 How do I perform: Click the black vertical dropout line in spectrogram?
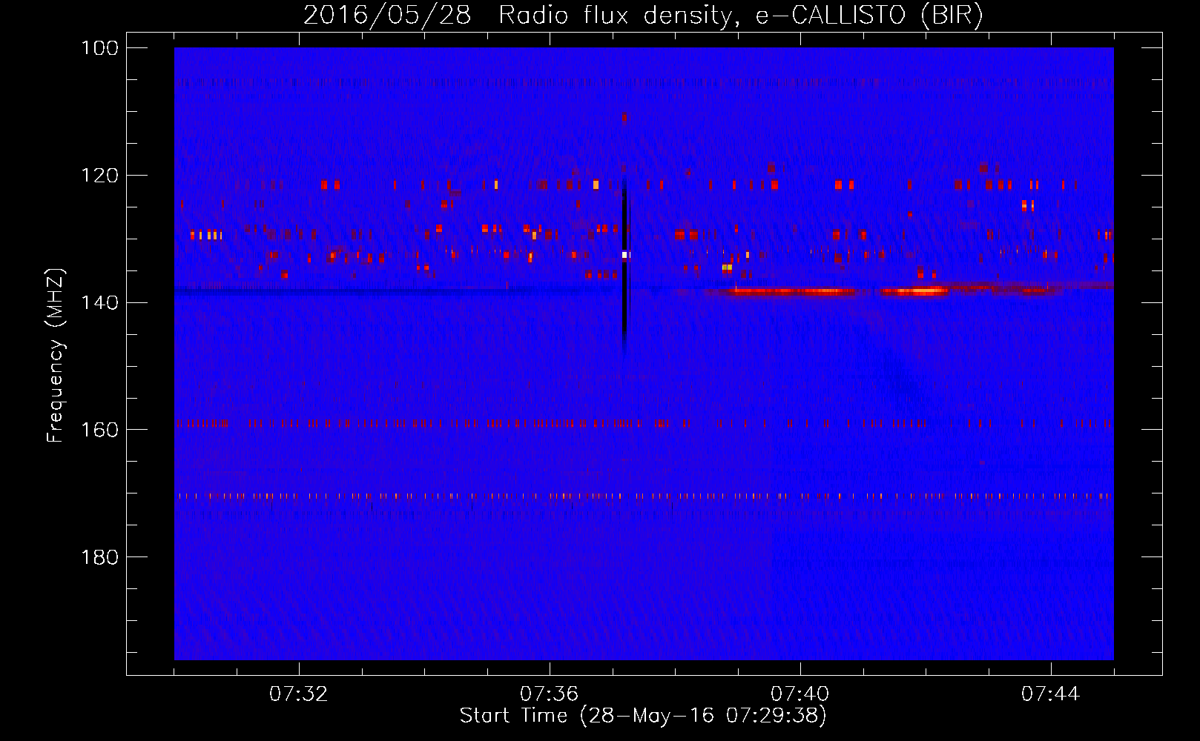624,267
